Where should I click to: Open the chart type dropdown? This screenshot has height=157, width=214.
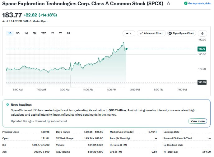129,33
